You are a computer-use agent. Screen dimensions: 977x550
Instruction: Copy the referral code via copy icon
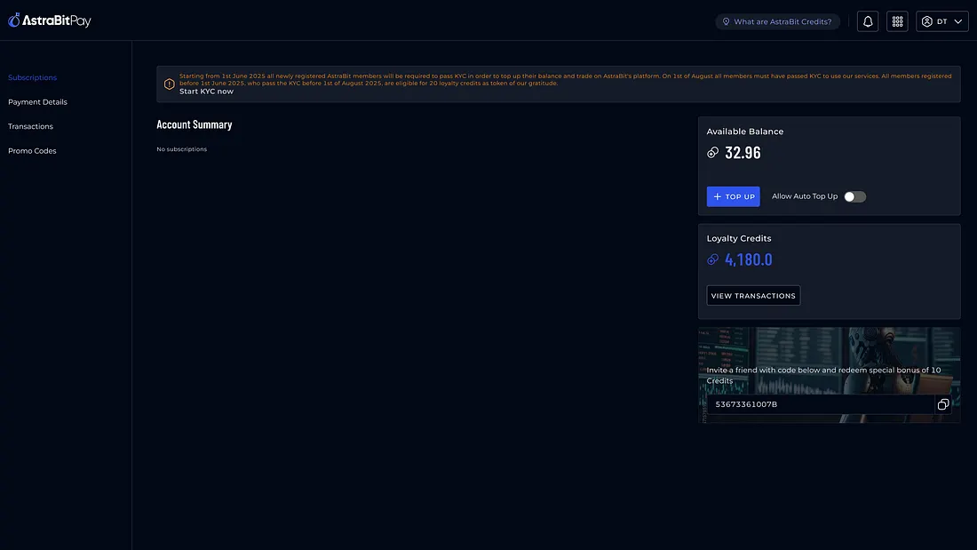pos(943,404)
